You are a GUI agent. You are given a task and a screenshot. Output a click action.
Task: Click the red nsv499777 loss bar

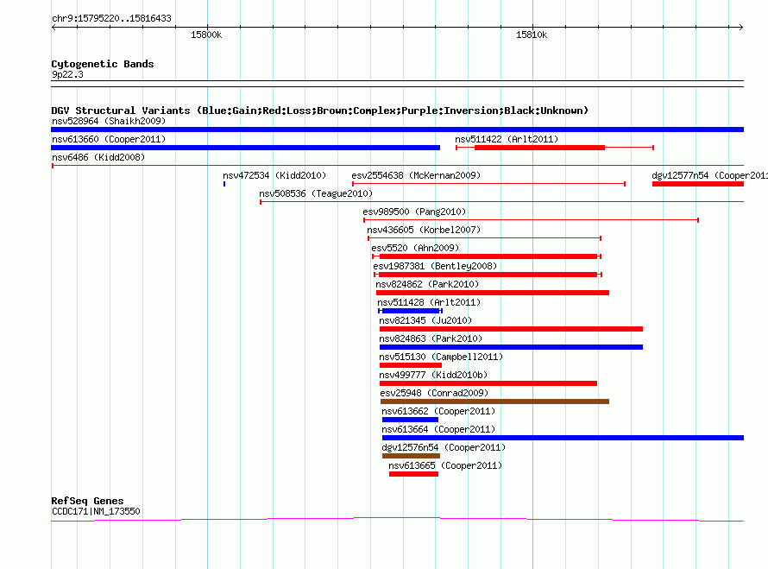click(x=488, y=383)
